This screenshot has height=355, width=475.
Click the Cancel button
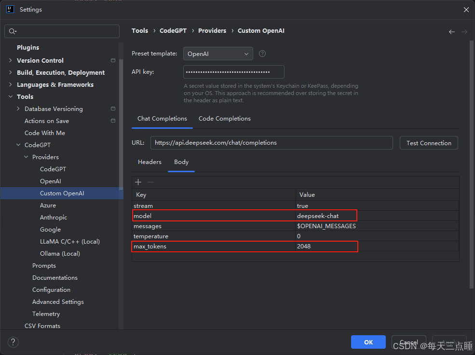click(408, 342)
